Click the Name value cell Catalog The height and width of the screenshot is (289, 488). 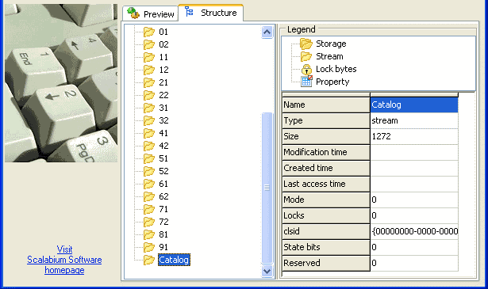[414, 105]
